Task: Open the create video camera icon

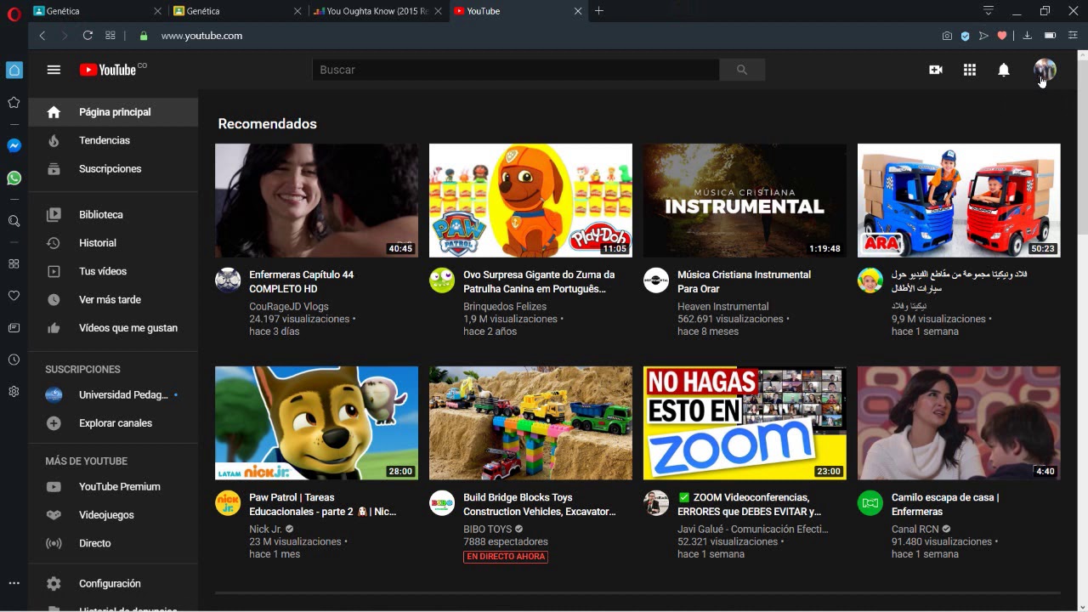Action: [936, 70]
